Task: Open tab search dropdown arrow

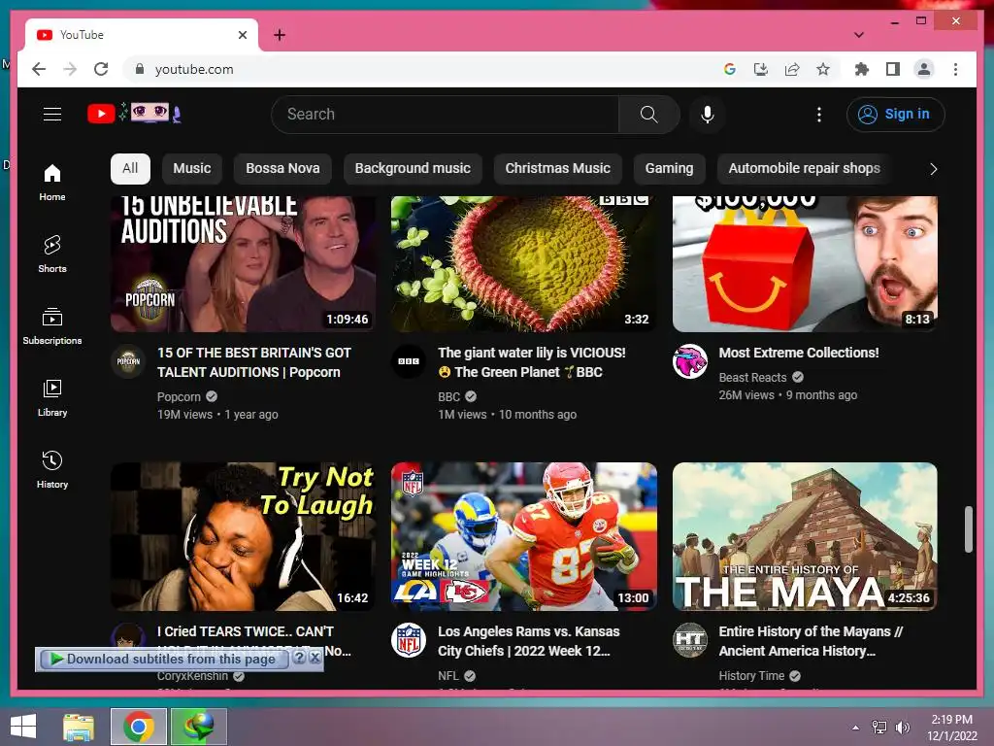Action: (x=859, y=35)
